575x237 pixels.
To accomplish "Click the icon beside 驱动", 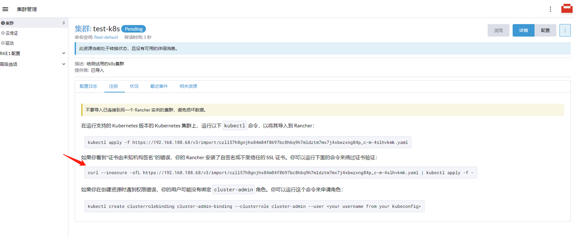I will click(x=3, y=43).
